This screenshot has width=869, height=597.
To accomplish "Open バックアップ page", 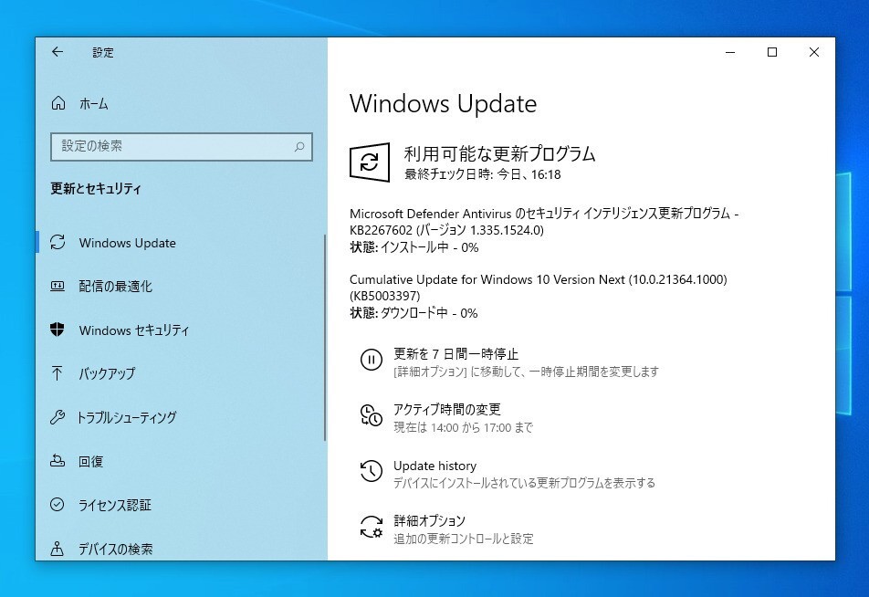I will [x=107, y=373].
